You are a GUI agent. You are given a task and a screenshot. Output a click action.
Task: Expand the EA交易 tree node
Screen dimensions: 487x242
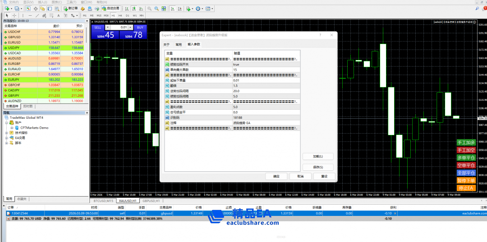tap(6, 138)
